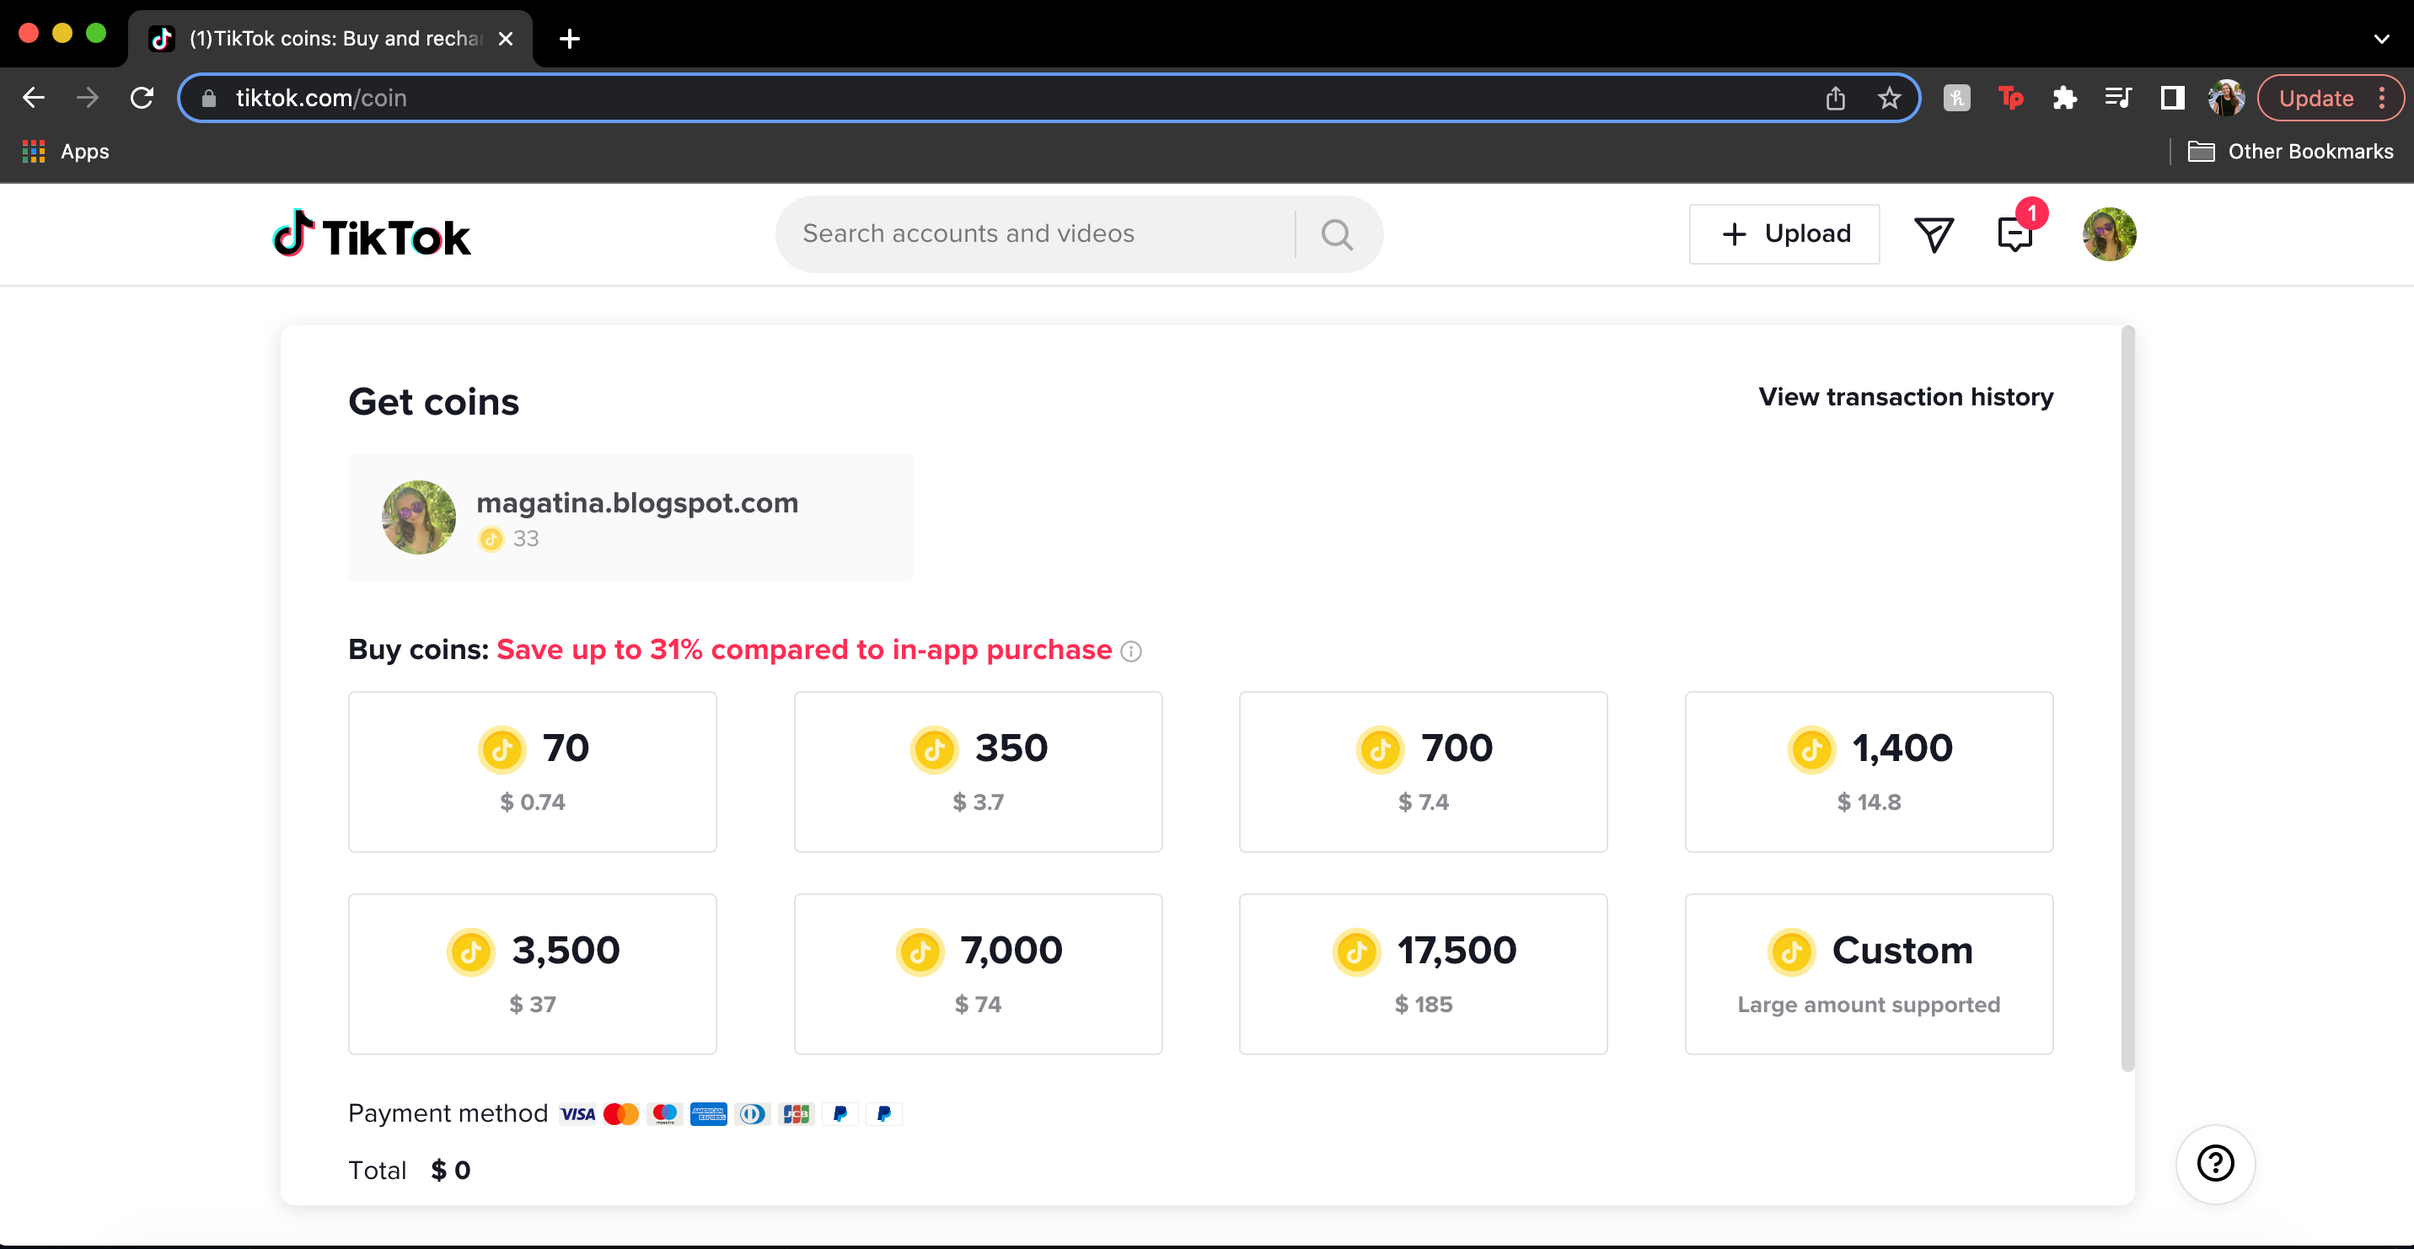
Task: Click the Diners Club payment icon
Action: (x=752, y=1114)
